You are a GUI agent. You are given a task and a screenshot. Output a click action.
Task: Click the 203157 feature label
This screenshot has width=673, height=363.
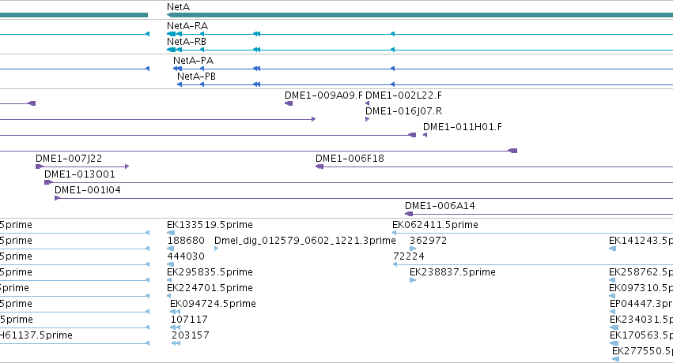tap(190, 335)
